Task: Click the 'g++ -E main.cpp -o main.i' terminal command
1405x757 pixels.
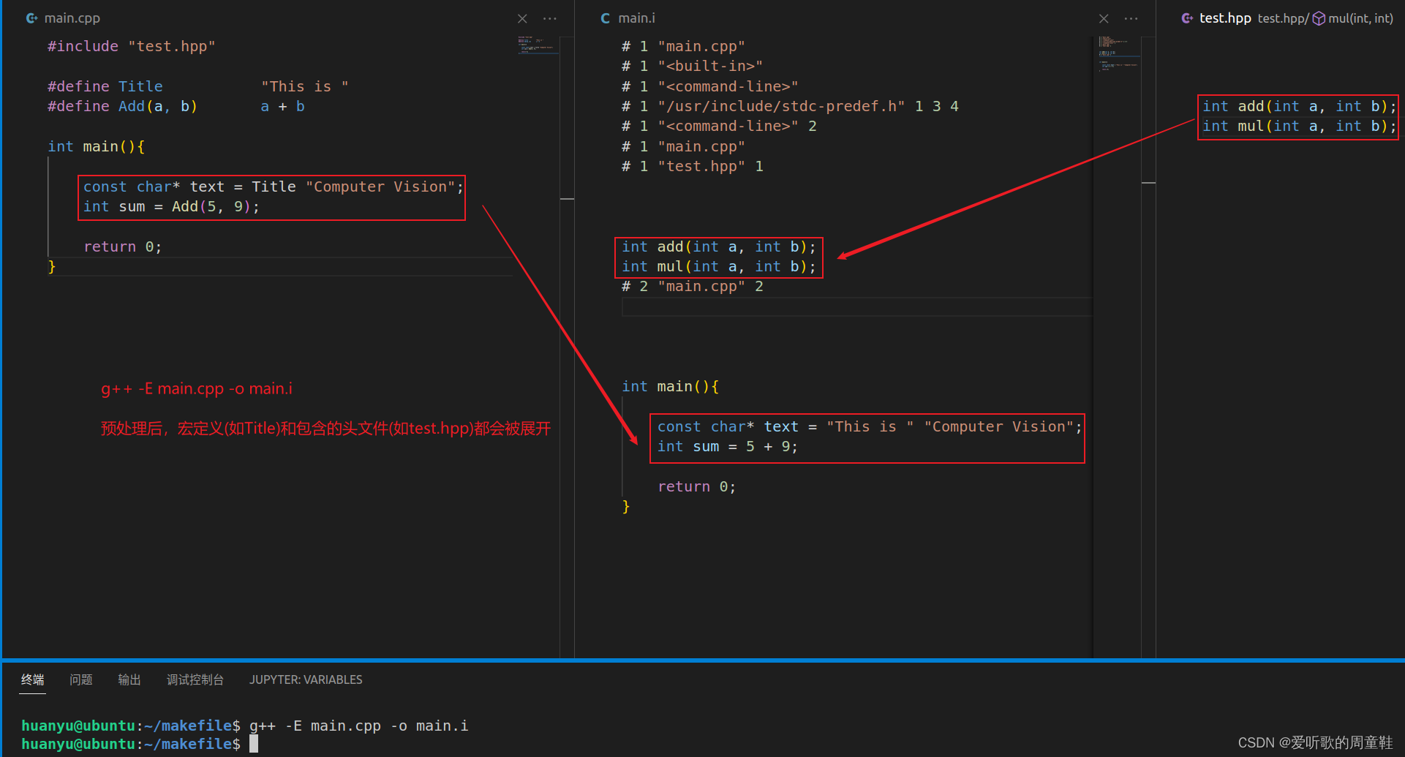Action: coord(358,726)
